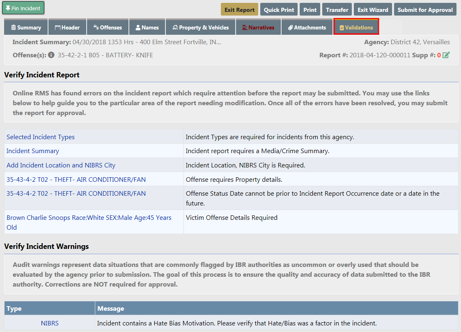Click the info icon next to Offense(s)
Image resolution: width=461 pixels, height=332 pixels.
click(x=51, y=55)
